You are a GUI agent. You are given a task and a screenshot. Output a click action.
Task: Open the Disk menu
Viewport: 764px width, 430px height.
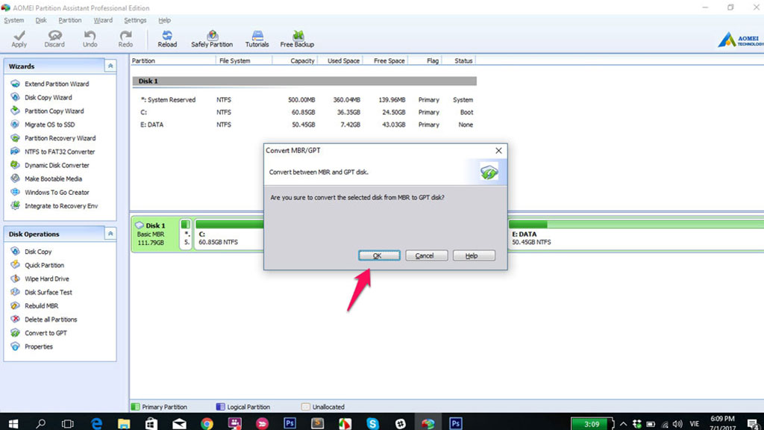[x=41, y=20]
